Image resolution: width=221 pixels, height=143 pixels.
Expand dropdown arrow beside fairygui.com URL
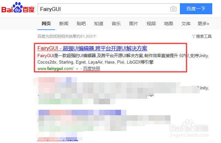click(77, 69)
